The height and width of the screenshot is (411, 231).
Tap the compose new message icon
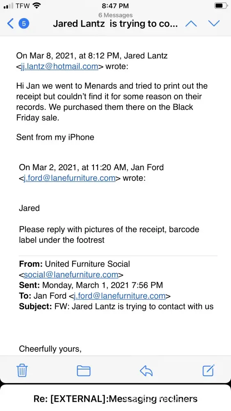(x=208, y=370)
